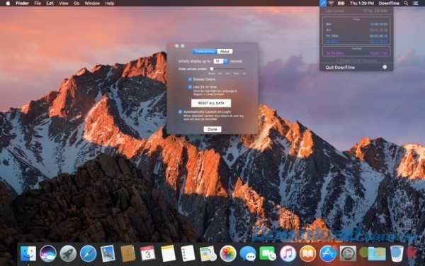Open DownTime settings gear in dropdown panel
The width and height of the screenshot is (425, 266).
coord(385,67)
